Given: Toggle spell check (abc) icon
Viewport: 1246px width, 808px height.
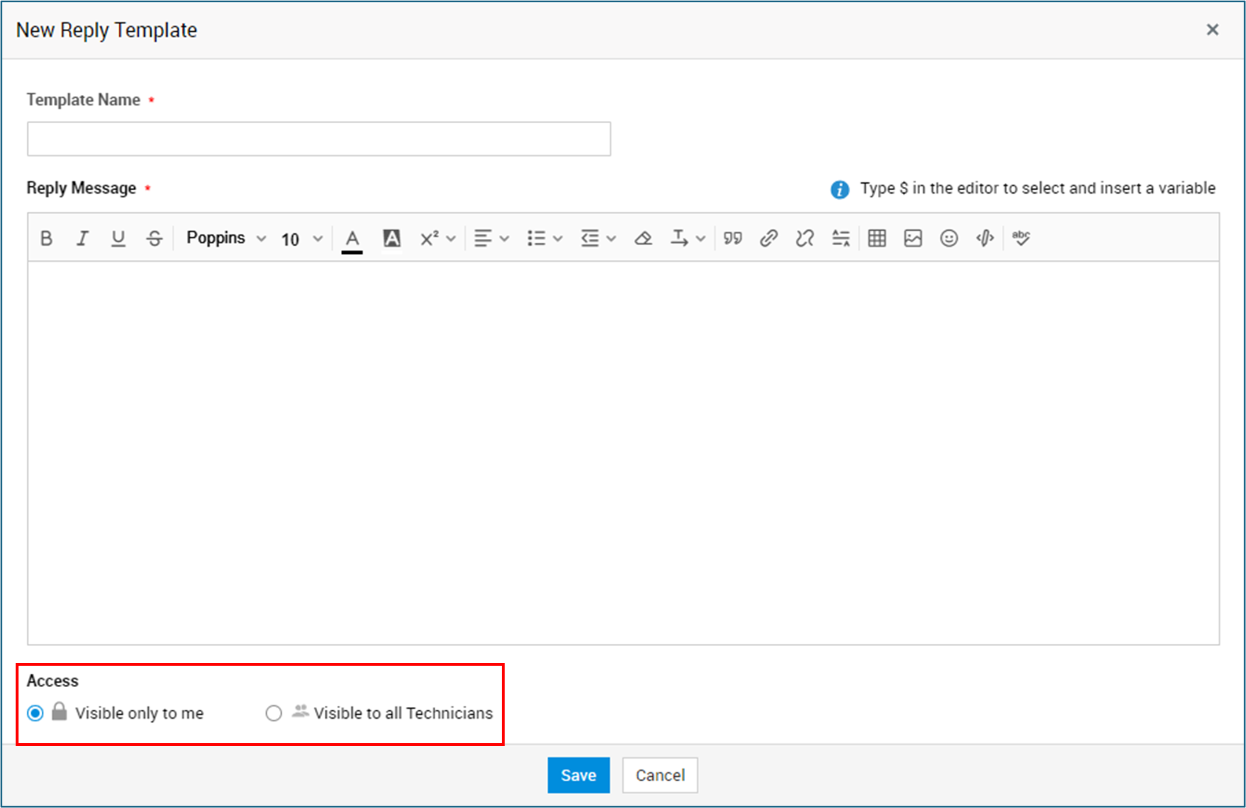Looking at the screenshot, I should [x=1021, y=238].
